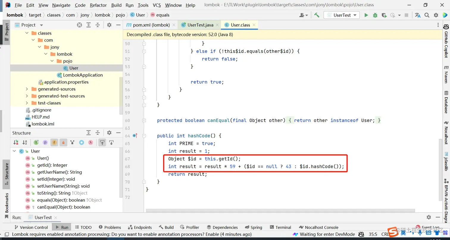Open Run panel gear settings
Viewport: 450px width, 240px height.
pyautogui.click(x=429, y=217)
